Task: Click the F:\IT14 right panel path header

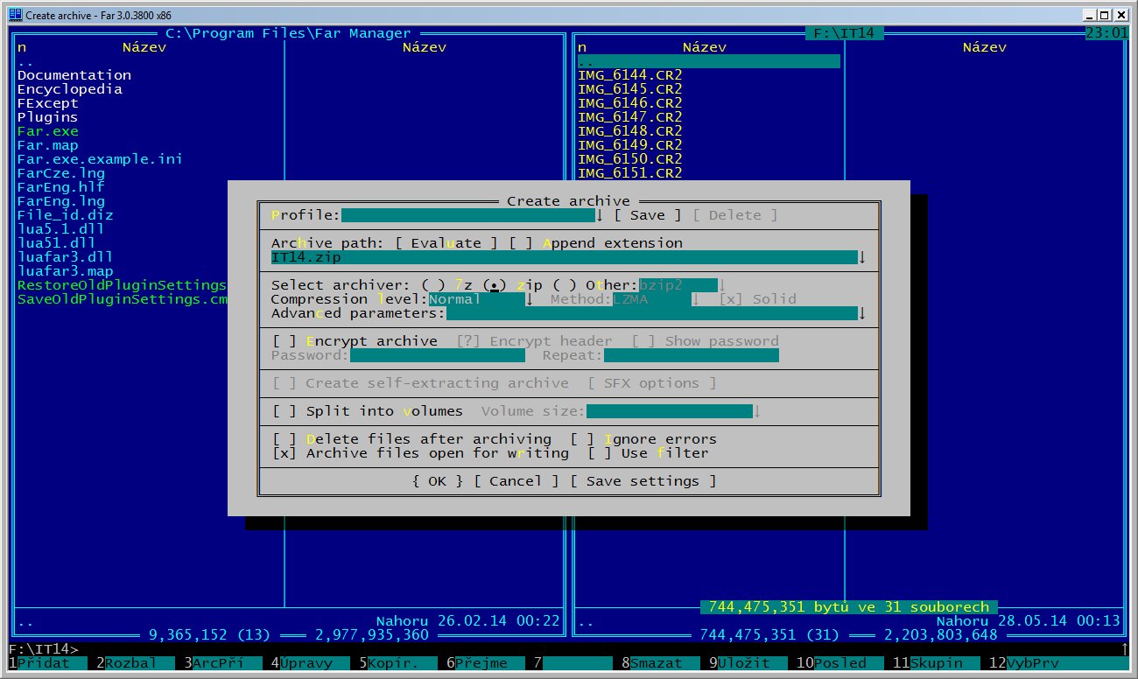Action: [x=845, y=33]
